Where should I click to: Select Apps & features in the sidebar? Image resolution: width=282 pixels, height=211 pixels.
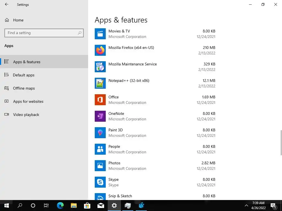(44, 62)
